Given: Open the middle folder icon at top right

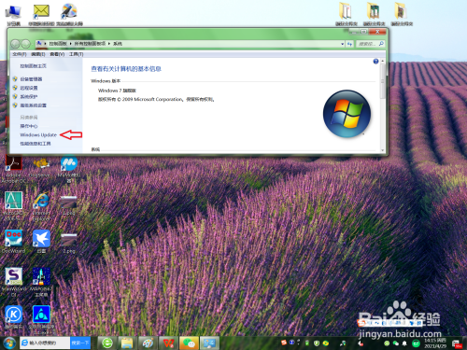Looking at the screenshot, I should 374,14.
